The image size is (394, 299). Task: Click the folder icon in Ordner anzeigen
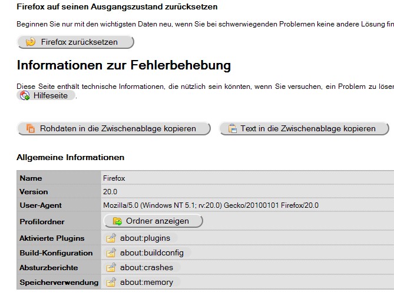[x=117, y=221]
